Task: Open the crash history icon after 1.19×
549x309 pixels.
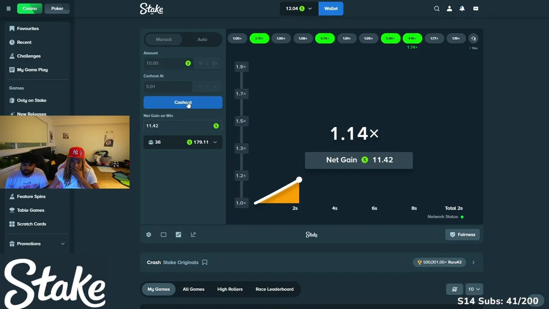Action: 474,39
